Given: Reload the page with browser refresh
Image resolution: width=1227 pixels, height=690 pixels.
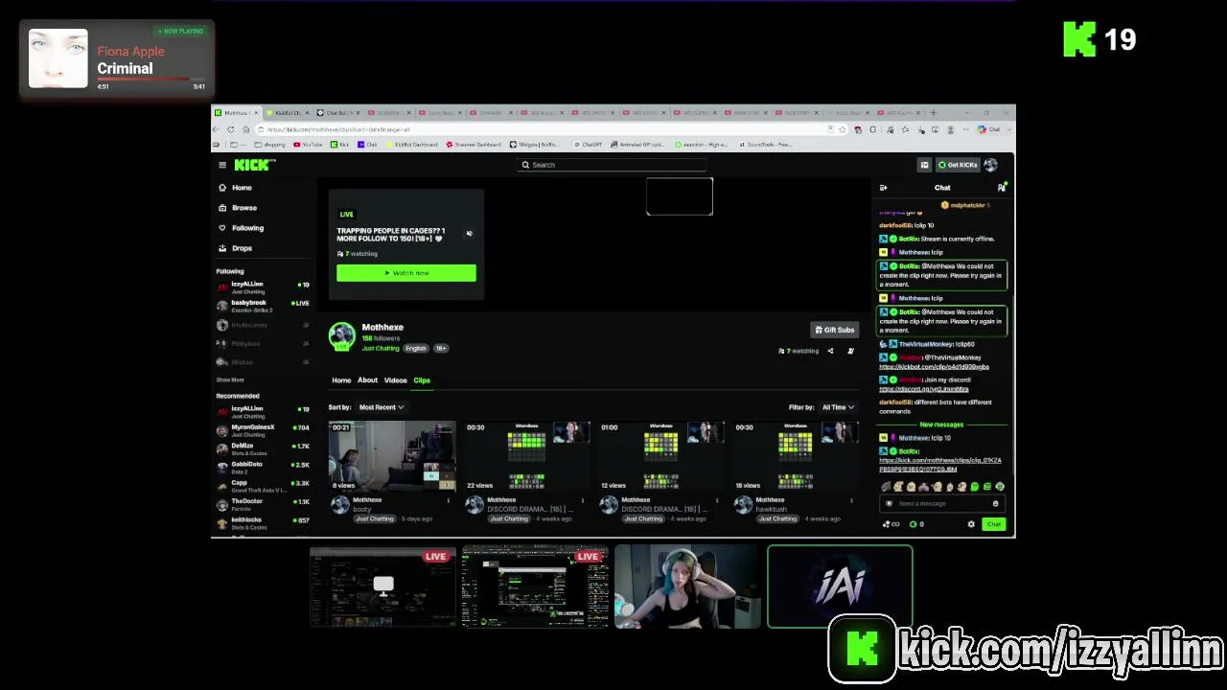Looking at the screenshot, I should coord(231,129).
